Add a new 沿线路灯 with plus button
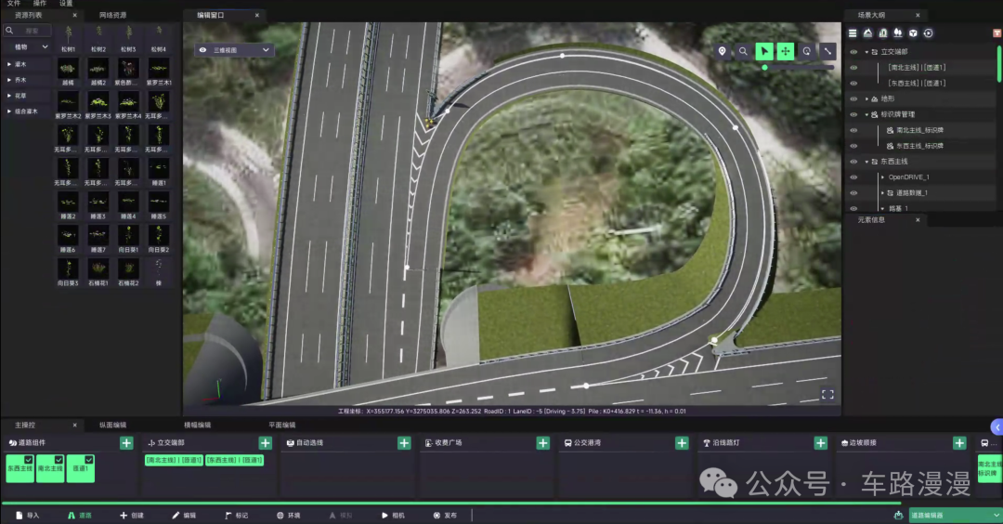 pos(821,443)
